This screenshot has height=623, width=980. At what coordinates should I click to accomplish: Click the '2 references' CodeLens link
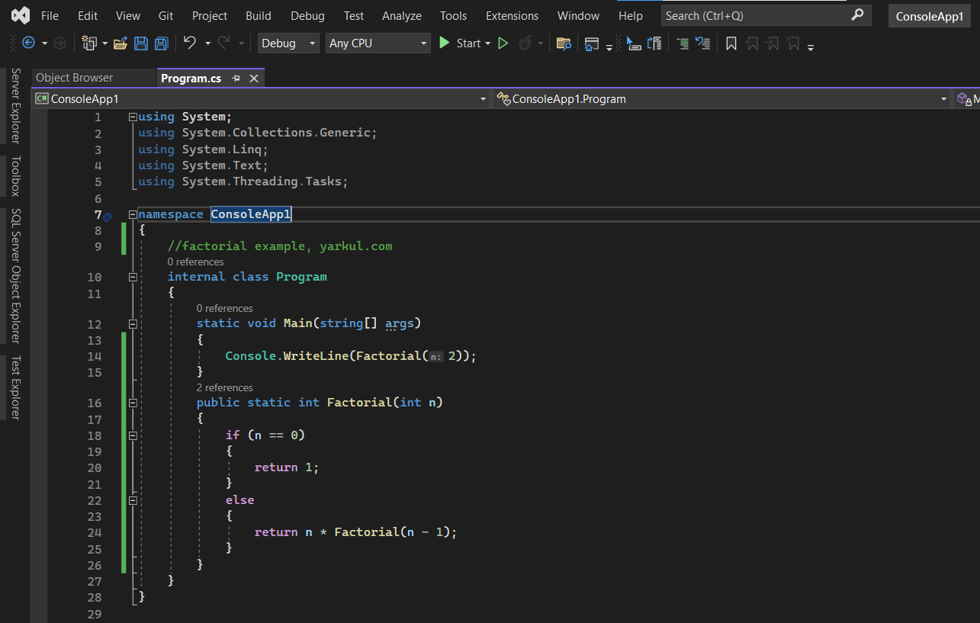coord(224,387)
